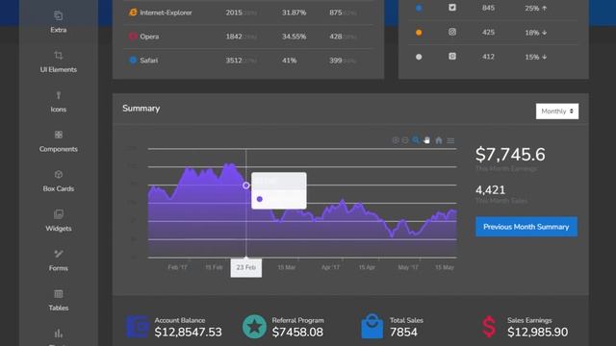Open the Icons sidebar section
The width and height of the screenshot is (616, 346).
[x=58, y=102]
